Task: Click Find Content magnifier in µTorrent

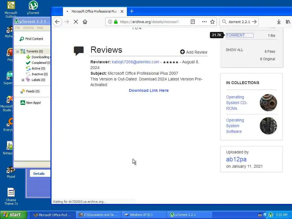Action: coord(22,39)
